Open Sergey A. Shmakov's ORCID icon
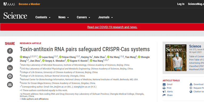Viewport: 204px width, 102px height. [x=43, y=61]
